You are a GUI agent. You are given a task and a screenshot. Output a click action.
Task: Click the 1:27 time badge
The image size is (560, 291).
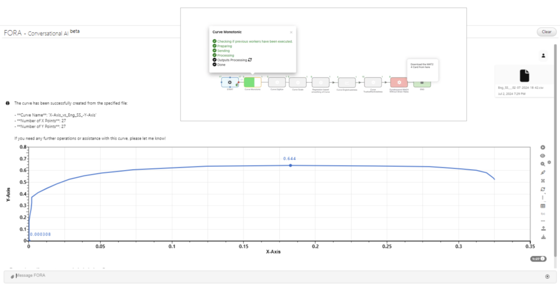point(538,259)
